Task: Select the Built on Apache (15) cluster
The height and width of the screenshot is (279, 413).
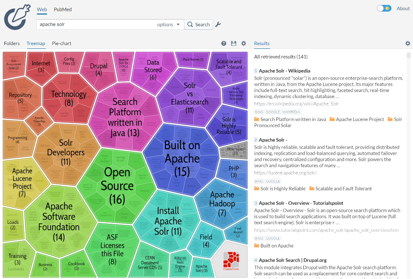Action: tap(182, 158)
